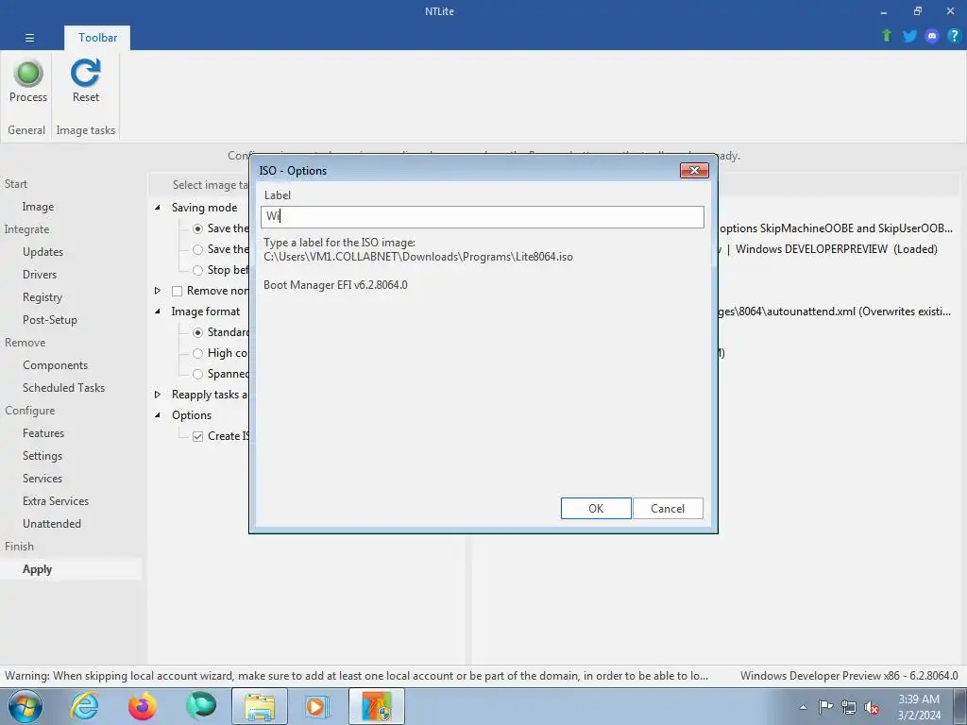Viewport: 967px width, 725px height.
Task: Click the NTLite taskbar icon
Action: [x=377, y=706]
